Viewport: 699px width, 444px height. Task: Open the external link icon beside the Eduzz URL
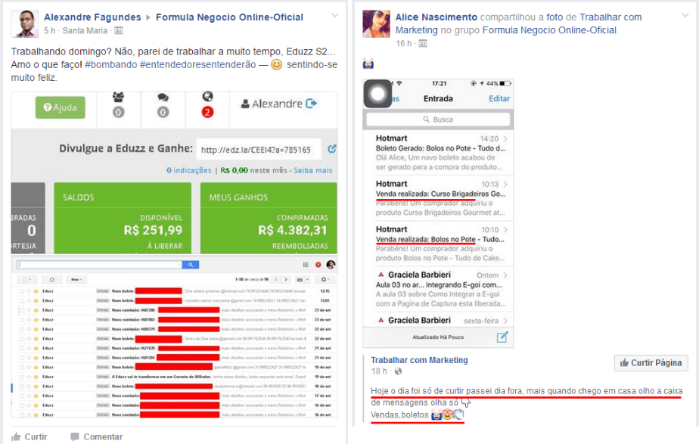(331, 149)
